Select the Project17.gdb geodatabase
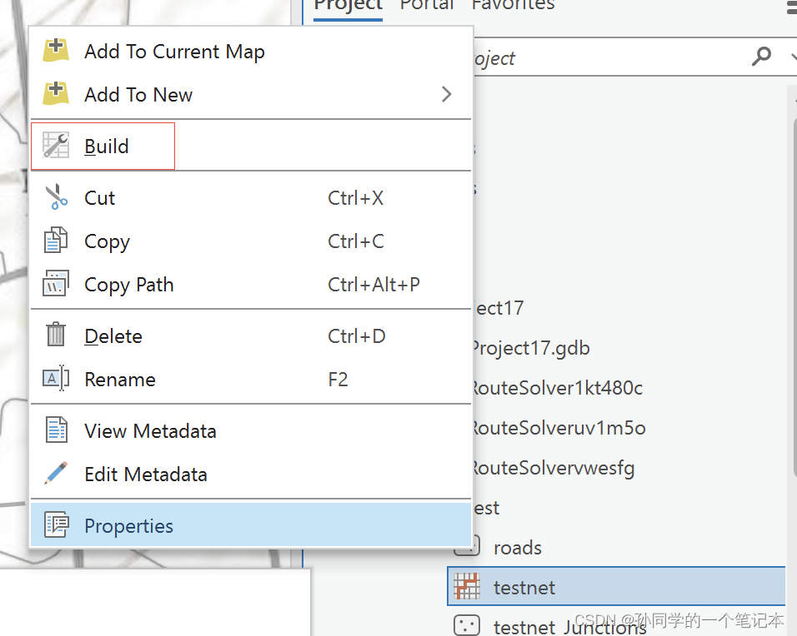The width and height of the screenshot is (797, 636). tap(531, 348)
